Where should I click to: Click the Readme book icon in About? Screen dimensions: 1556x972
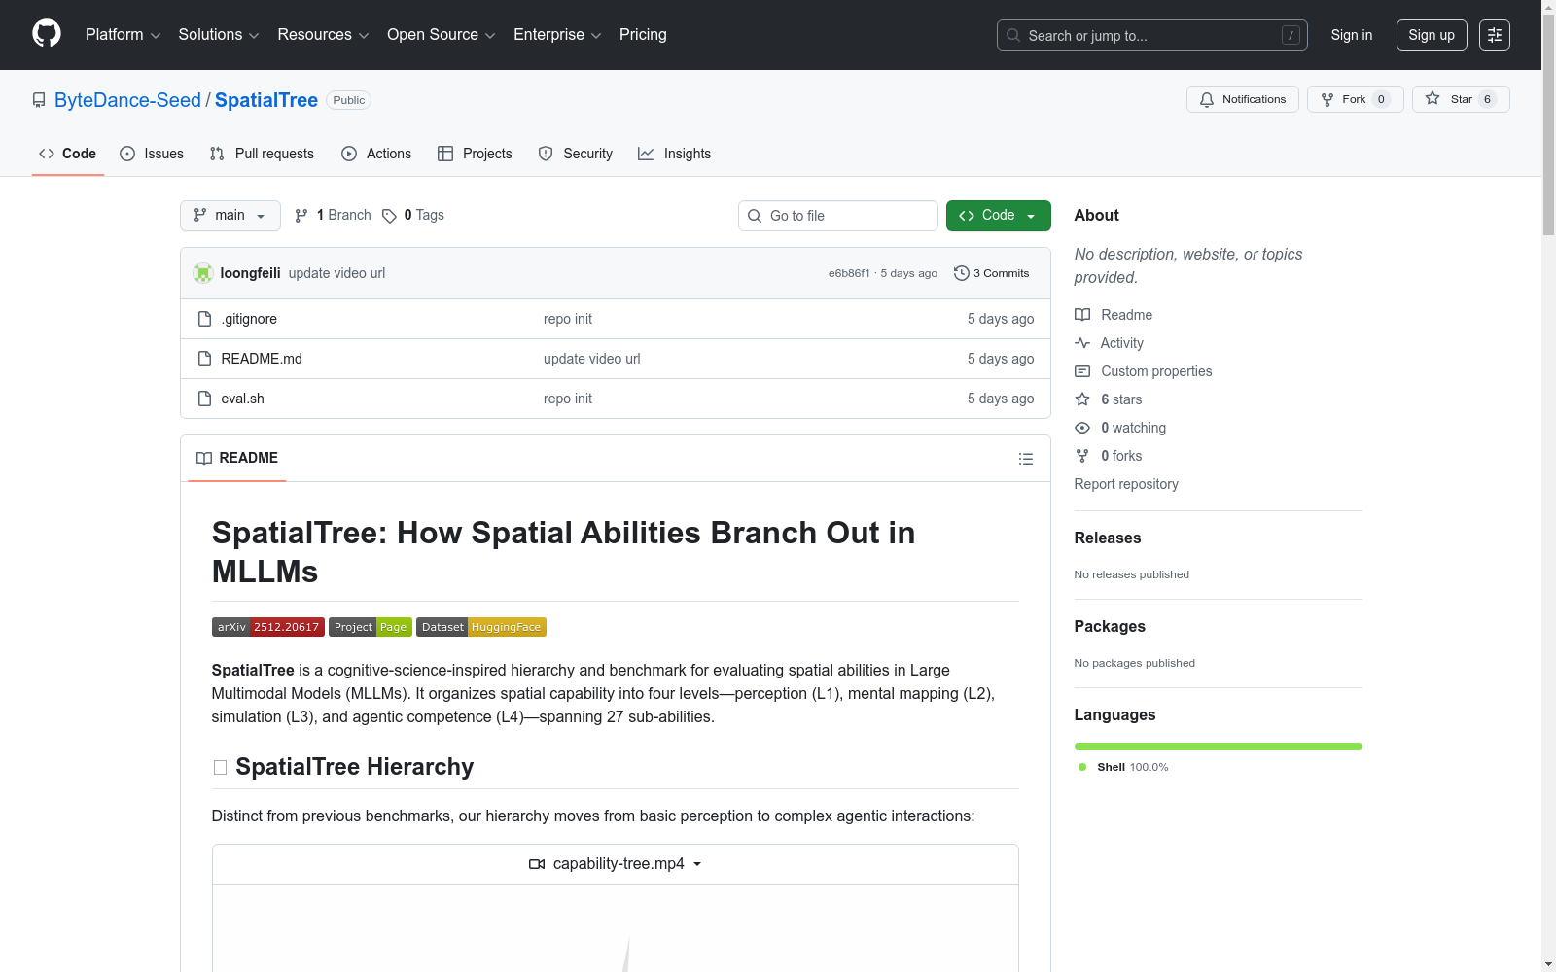[1082, 315]
